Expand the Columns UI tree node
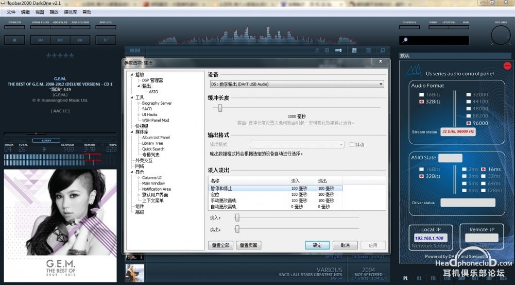The image size is (515, 285). pos(139,177)
